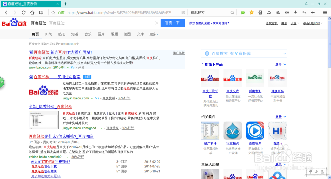Open the 百度经验——实用生活指南 result
331x179 pixels.
[x=57, y=77]
